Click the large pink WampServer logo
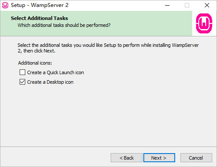 [204, 23]
